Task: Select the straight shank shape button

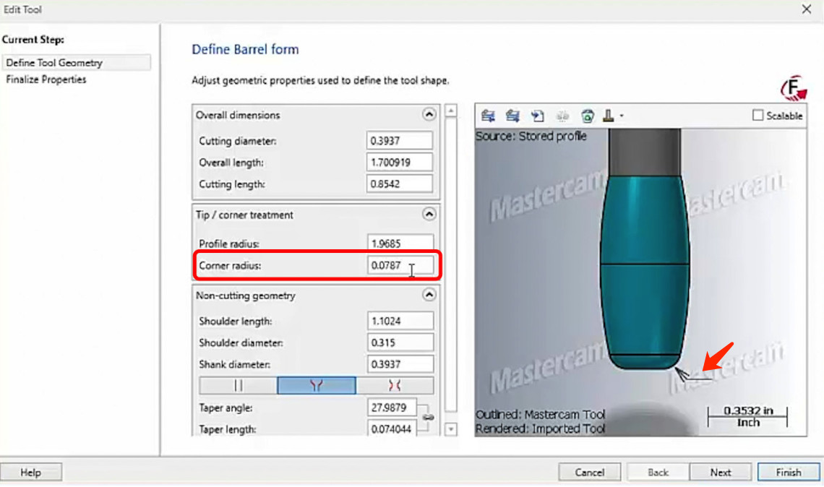Action: (238, 386)
